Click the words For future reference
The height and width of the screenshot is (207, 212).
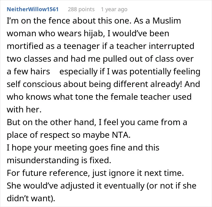[x=48, y=173]
